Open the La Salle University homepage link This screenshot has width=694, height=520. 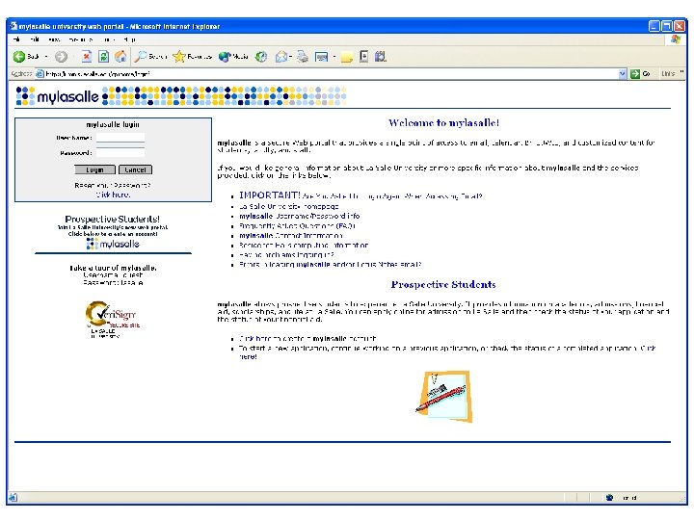pyautogui.click(x=288, y=206)
